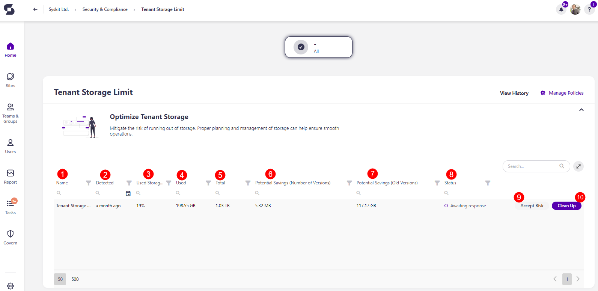Open the Name column filter funnel
The height and width of the screenshot is (291, 598).
tap(88, 183)
